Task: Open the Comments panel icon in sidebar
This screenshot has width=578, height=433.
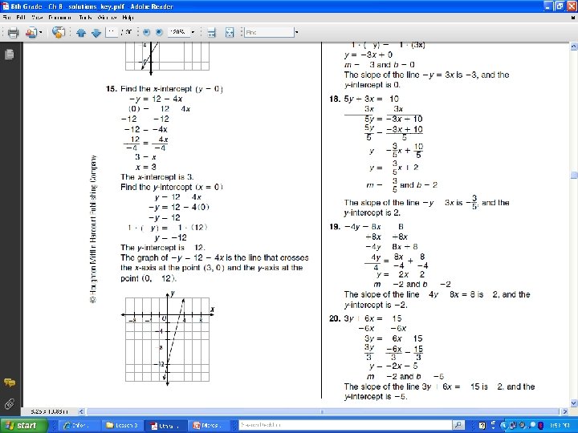Action: coord(9,382)
